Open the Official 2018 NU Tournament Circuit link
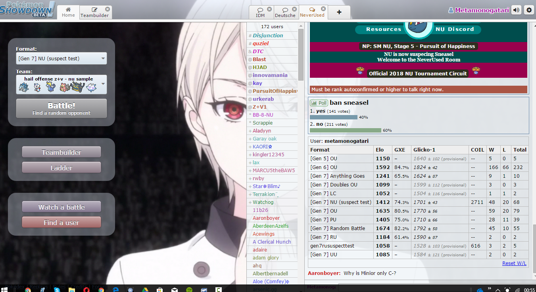Screen dimensions: 536x292 pos(419,73)
